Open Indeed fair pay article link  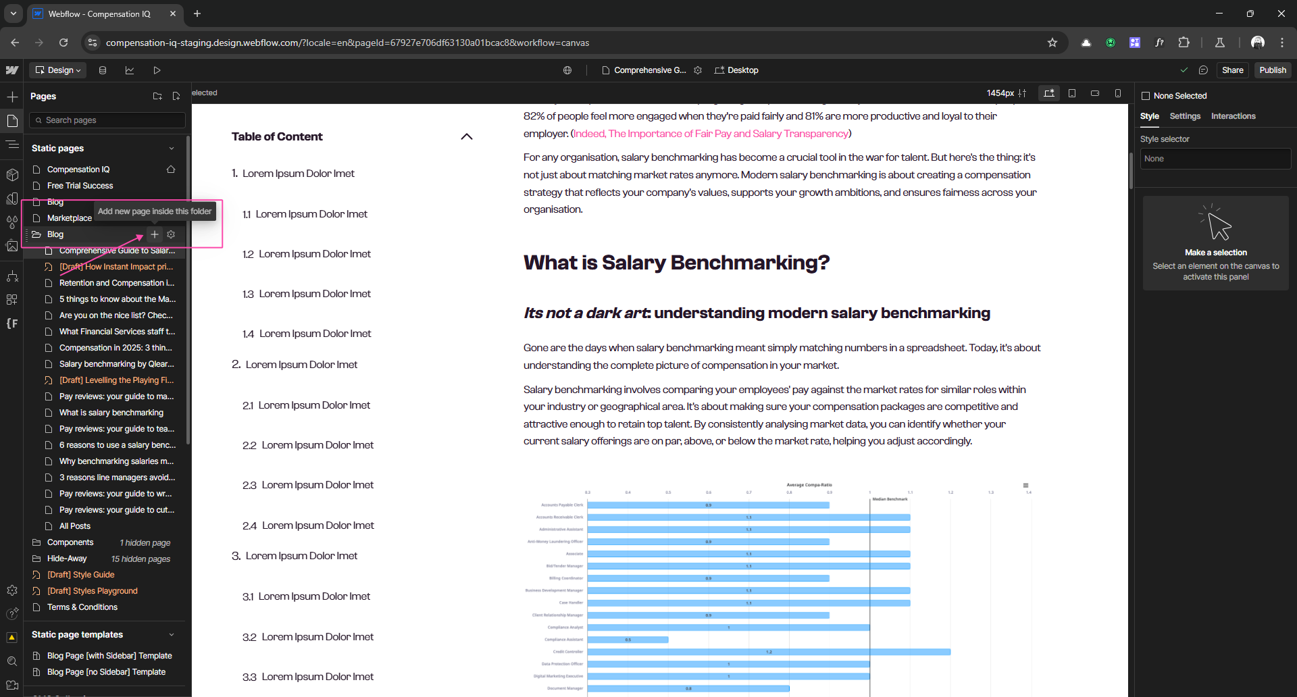(711, 134)
